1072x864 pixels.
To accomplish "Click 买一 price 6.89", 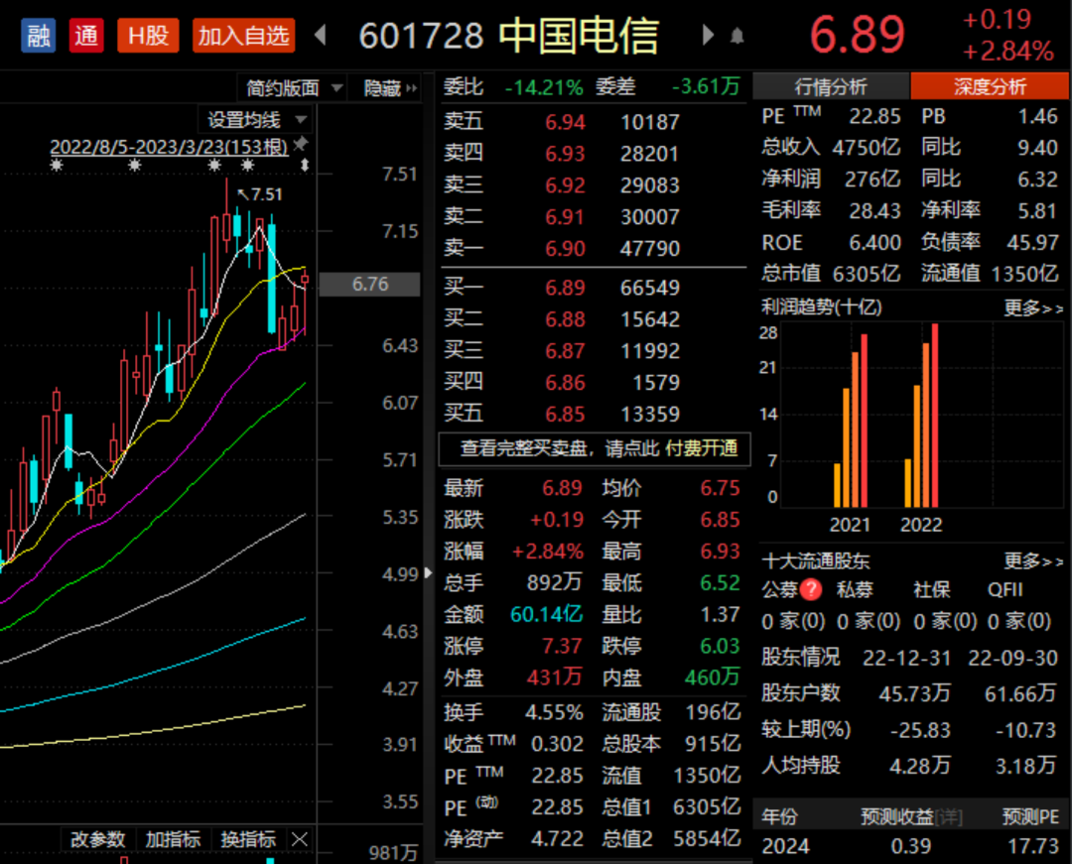I will [x=565, y=288].
